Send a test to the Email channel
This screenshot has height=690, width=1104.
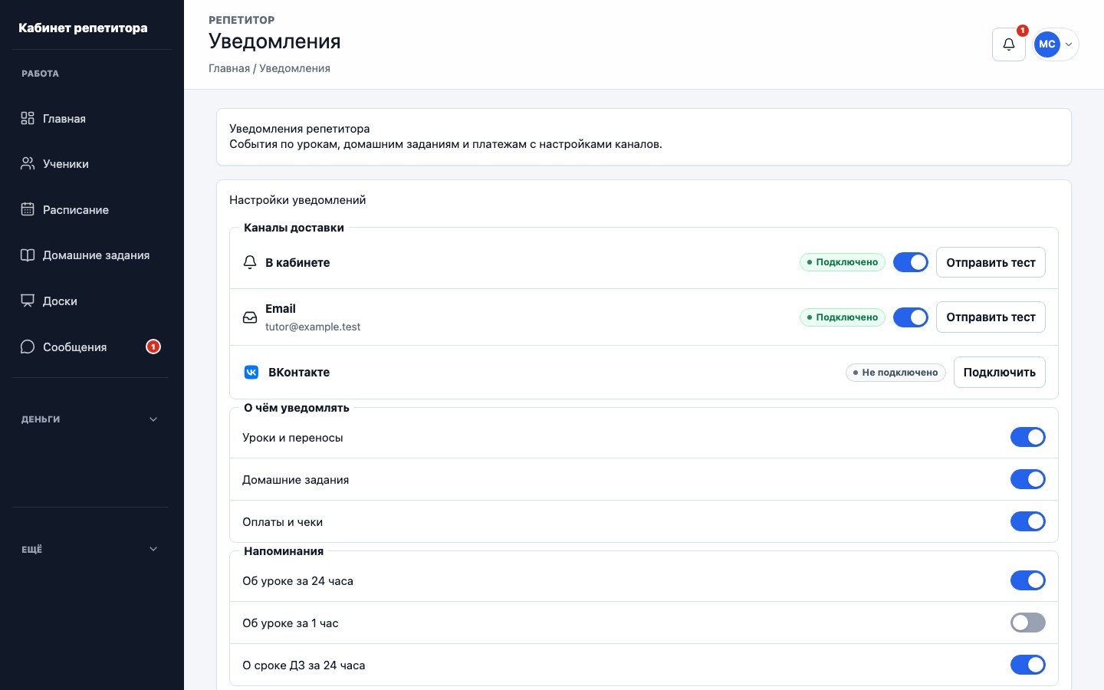click(991, 317)
